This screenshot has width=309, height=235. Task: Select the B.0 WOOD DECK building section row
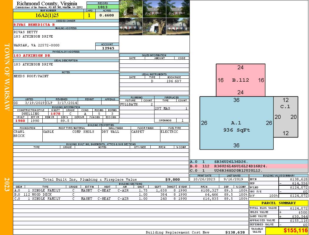[x=131, y=194]
